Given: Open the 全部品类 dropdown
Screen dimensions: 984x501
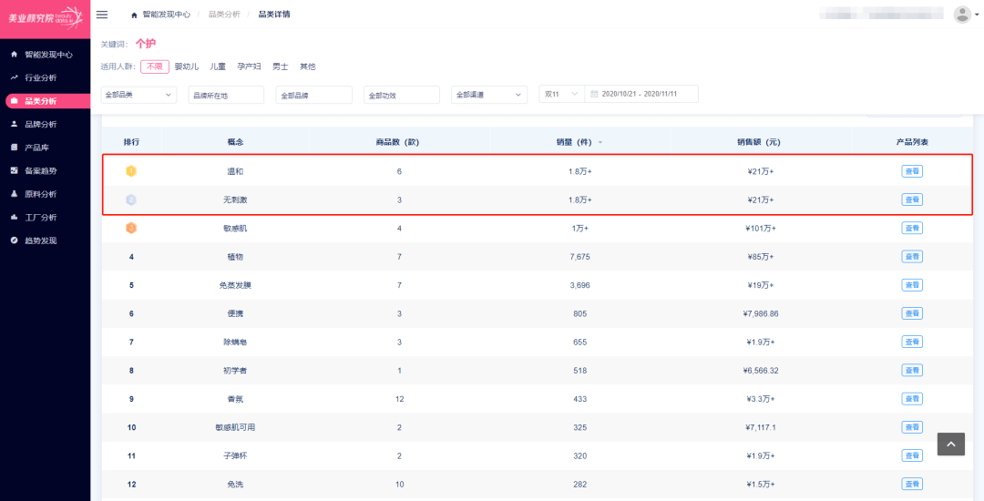Looking at the screenshot, I should (138, 95).
